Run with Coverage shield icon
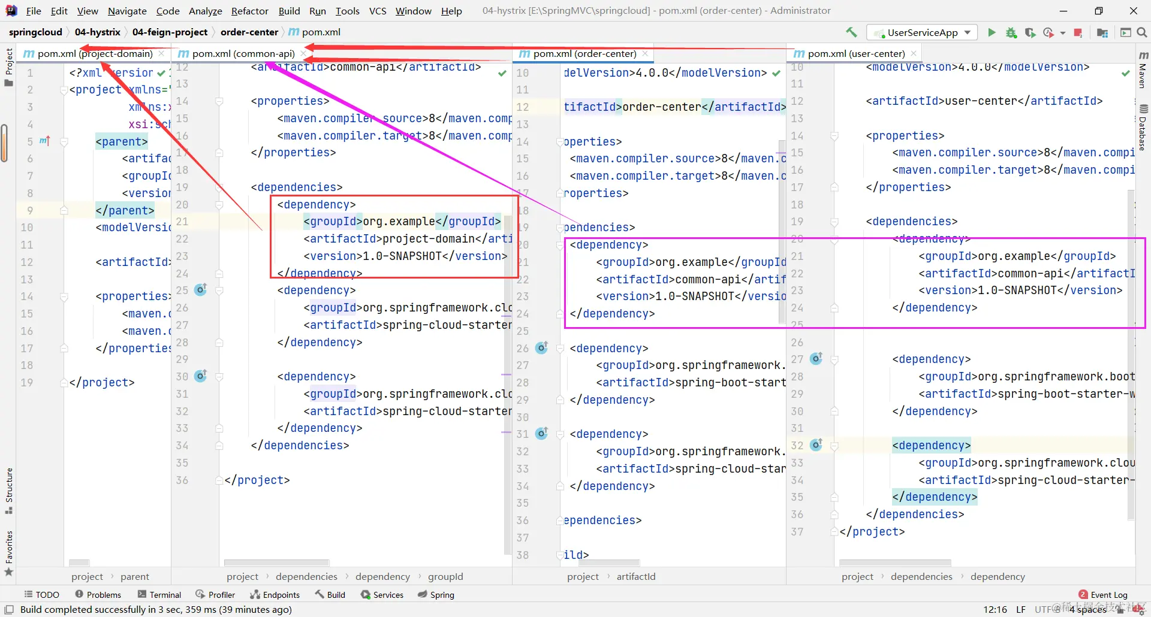The height and width of the screenshot is (617, 1151). coord(1030,32)
